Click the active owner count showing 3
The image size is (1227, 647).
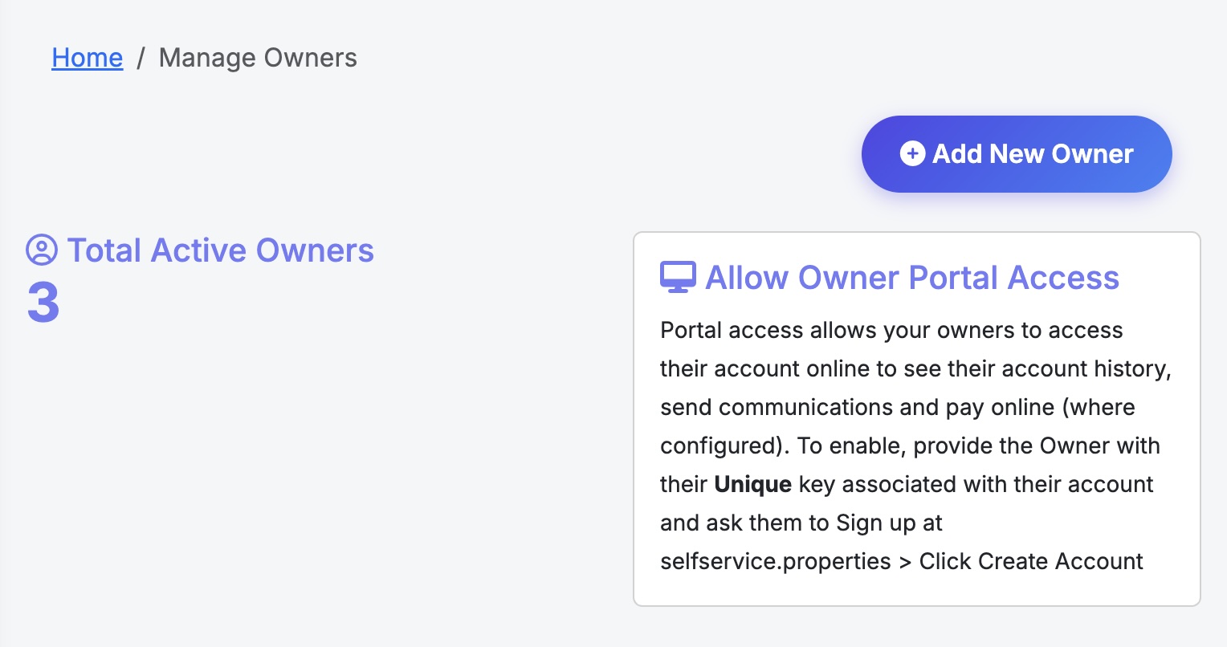(x=42, y=303)
